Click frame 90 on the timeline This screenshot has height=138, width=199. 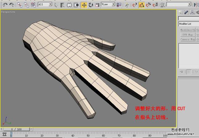(x=150, y=135)
